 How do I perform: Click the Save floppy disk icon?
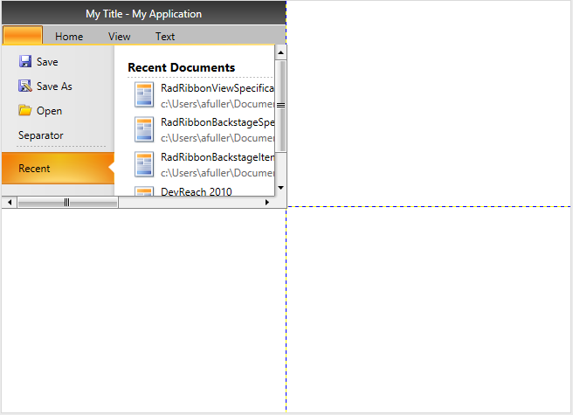click(x=25, y=61)
